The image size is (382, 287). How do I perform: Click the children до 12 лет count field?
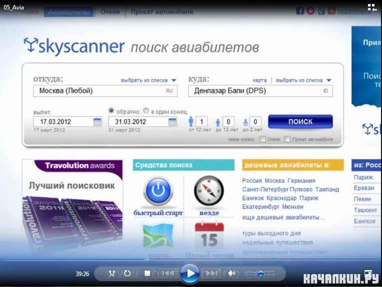pyautogui.click(x=228, y=122)
